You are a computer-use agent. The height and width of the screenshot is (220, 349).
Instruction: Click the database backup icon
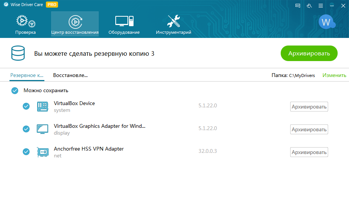point(18,53)
